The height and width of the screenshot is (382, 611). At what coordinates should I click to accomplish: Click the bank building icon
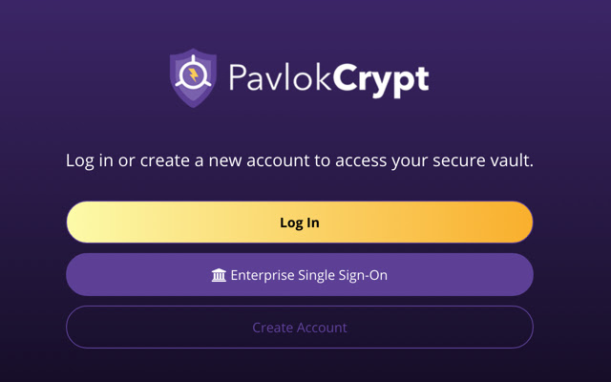[219, 275]
